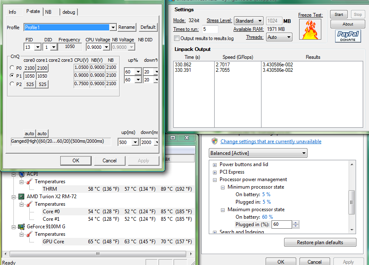Click OK in the P-state dialog
This screenshot has height=265, width=369.
click(x=76, y=161)
